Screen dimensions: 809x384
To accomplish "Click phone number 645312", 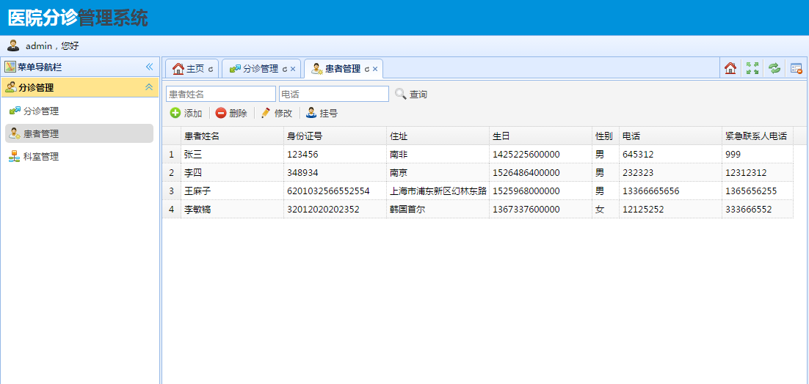I will point(638,155).
